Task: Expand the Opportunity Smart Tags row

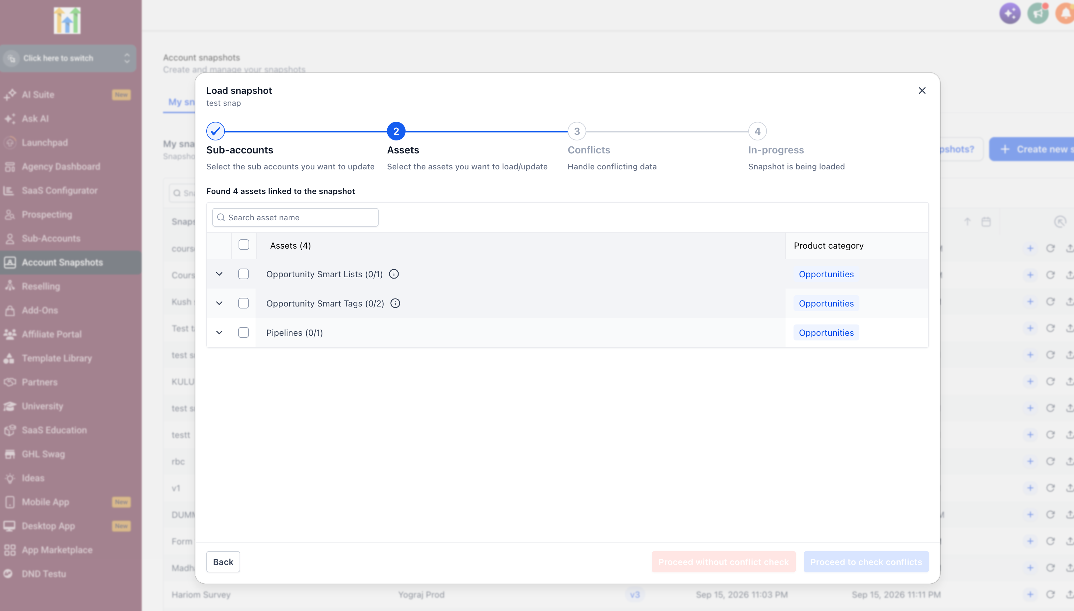Action: click(x=219, y=303)
